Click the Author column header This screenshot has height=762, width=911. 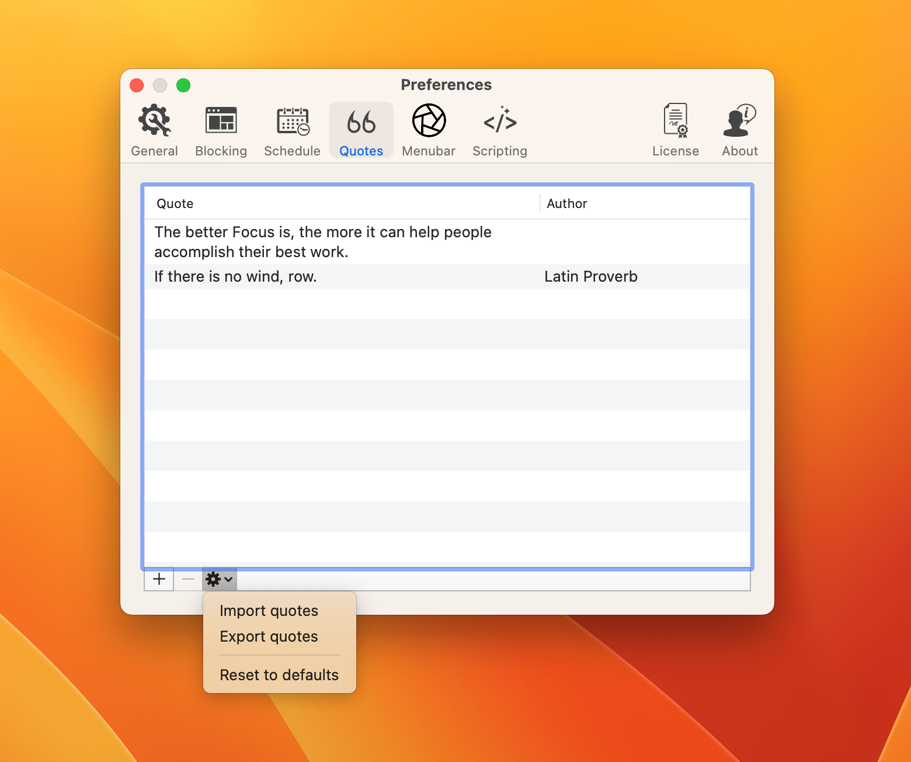pos(645,203)
